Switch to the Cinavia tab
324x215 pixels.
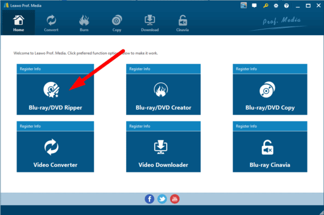(182, 23)
